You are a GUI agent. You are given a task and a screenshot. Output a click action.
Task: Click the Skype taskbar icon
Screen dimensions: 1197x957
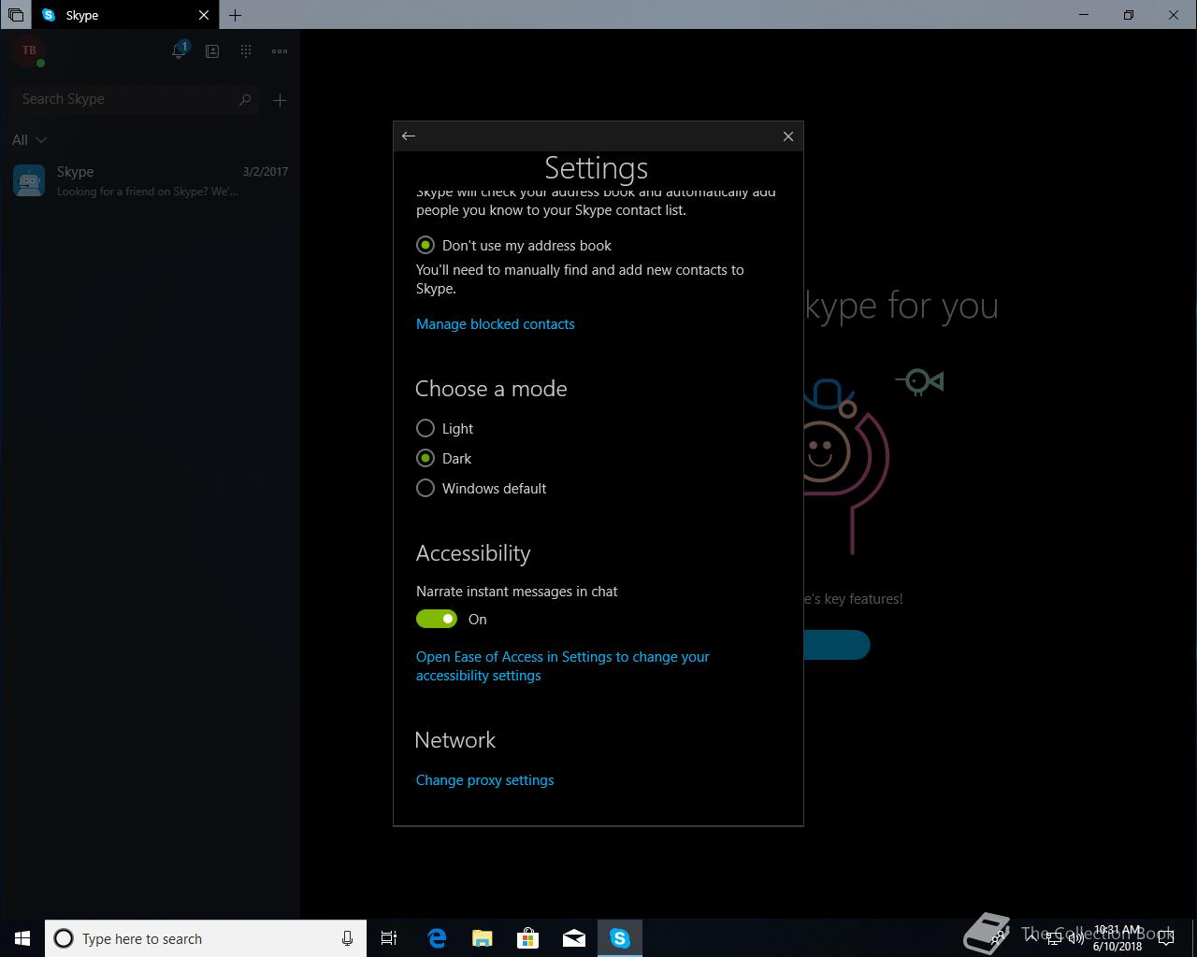pyautogui.click(x=620, y=938)
